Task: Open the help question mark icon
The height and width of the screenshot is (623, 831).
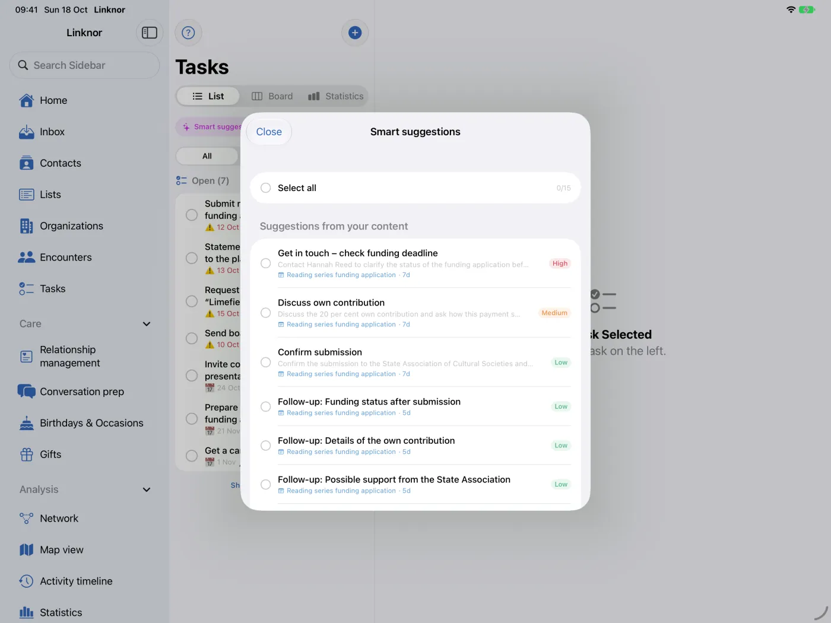Action: click(188, 33)
